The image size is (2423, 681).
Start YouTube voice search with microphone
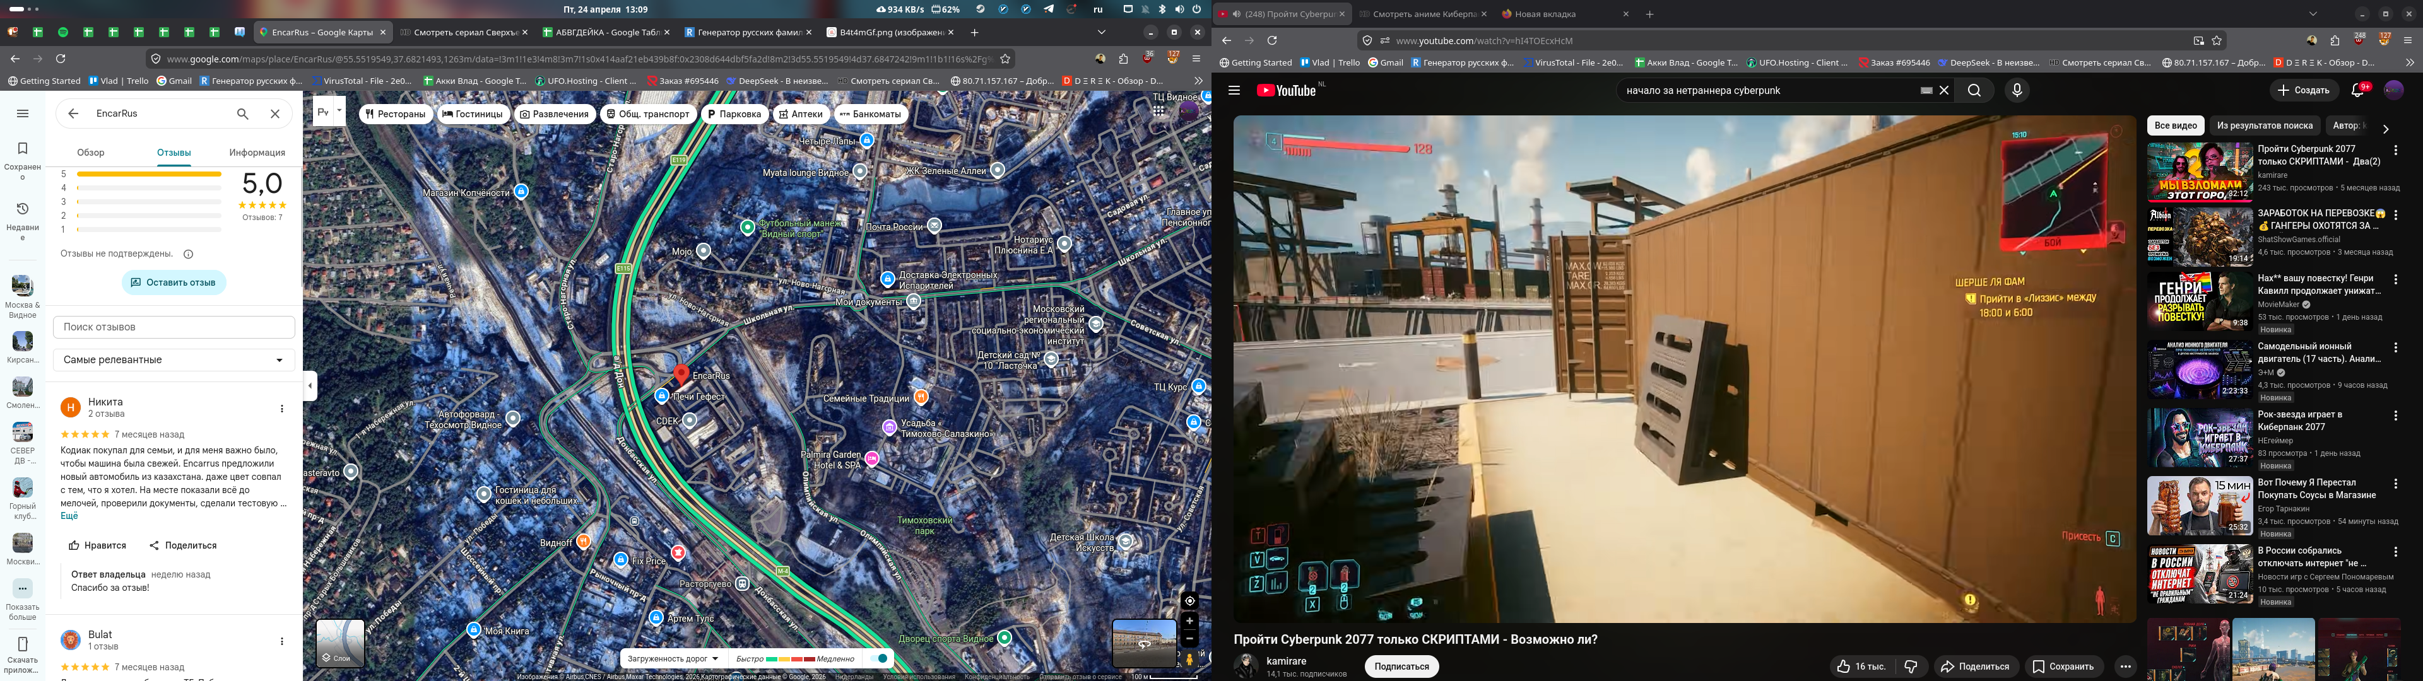click(x=2016, y=90)
